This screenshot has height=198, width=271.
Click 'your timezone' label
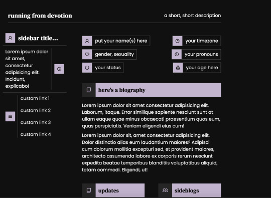click(202, 41)
